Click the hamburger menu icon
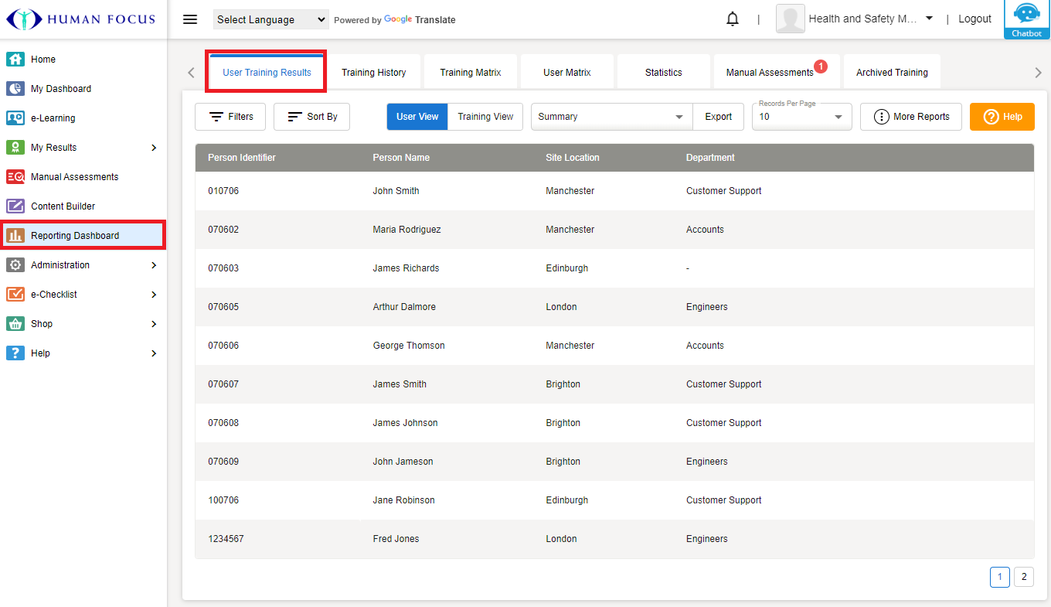Viewport: 1051px width, 607px height. pyautogui.click(x=190, y=19)
